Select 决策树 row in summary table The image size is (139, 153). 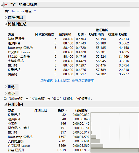(68, 74)
